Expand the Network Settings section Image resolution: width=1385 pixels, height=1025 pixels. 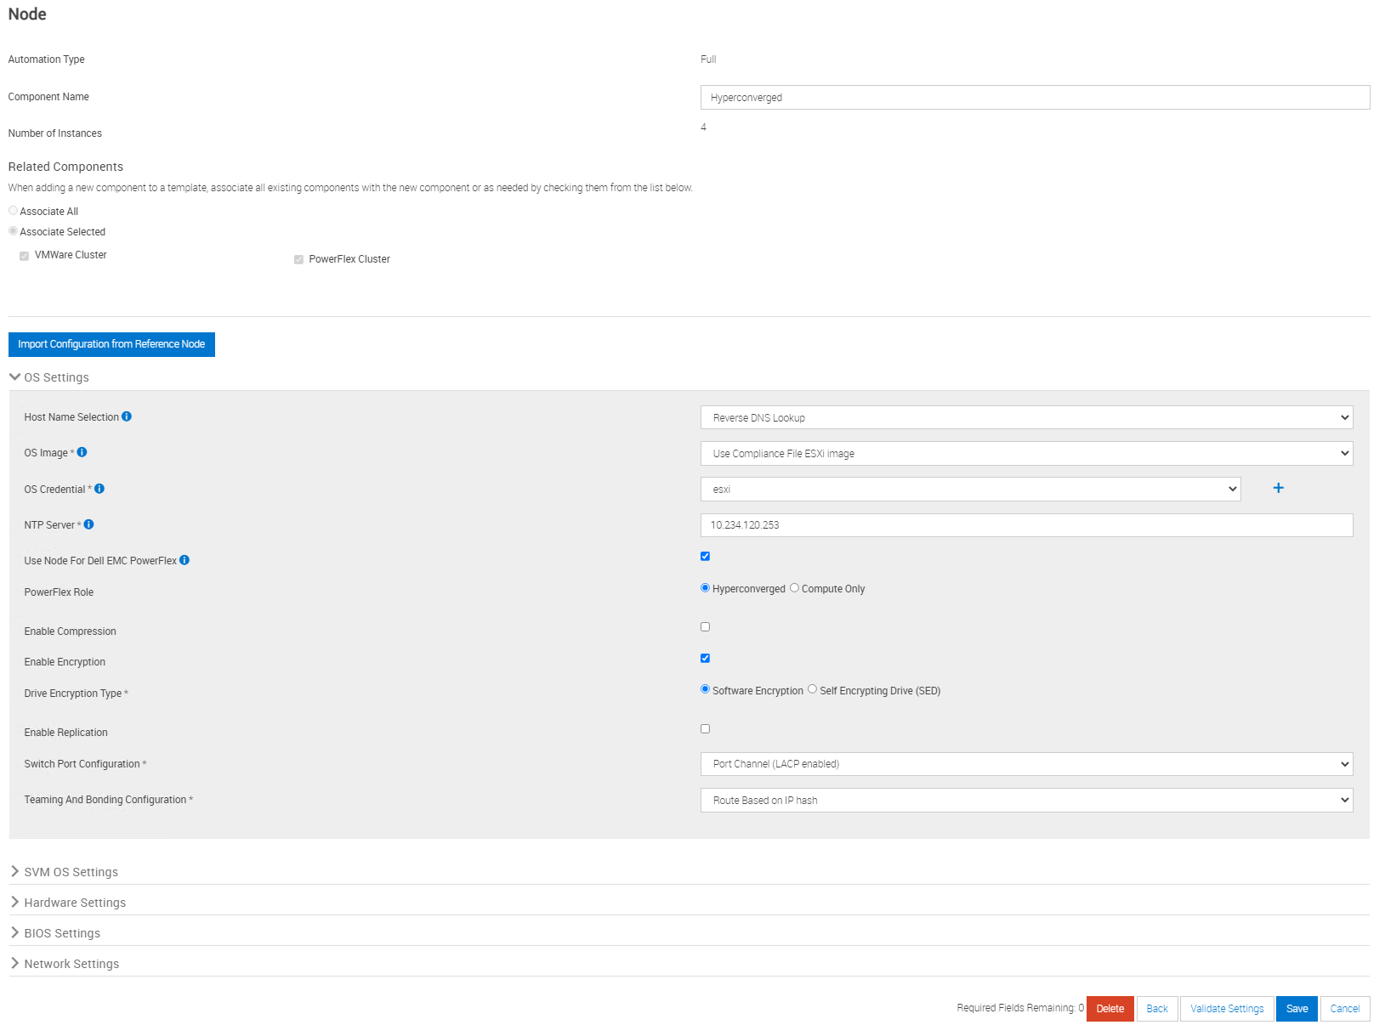71,963
